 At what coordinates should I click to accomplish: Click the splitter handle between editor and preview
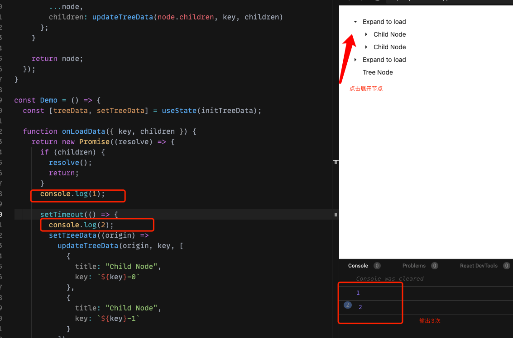pos(336,162)
